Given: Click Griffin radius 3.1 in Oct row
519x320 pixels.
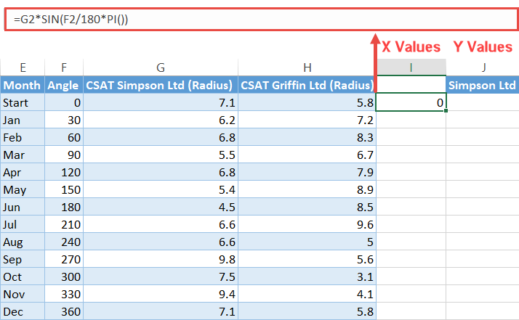Looking at the screenshot, I should [307, 276].
